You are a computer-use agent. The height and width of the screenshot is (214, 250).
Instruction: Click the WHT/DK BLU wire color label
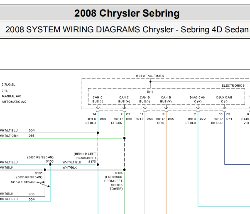coord(217,121)
